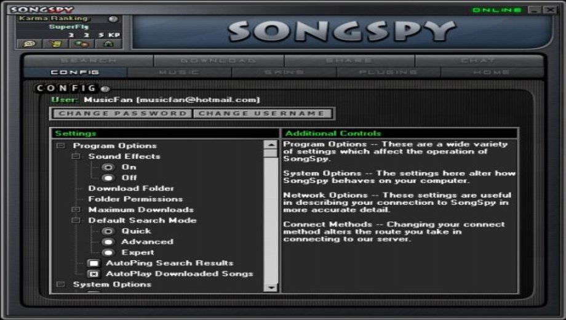Uncheck AutoPlay Downloaded Songs checkbox

[x=94, y=274]
